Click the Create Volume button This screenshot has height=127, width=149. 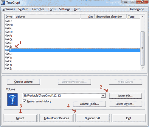(x=24, y=82)
